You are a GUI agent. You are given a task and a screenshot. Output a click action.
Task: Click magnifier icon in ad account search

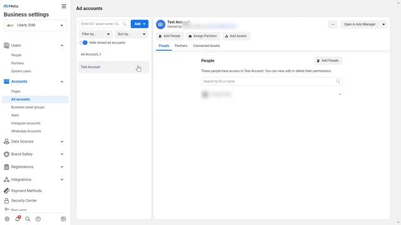(125, 24)
